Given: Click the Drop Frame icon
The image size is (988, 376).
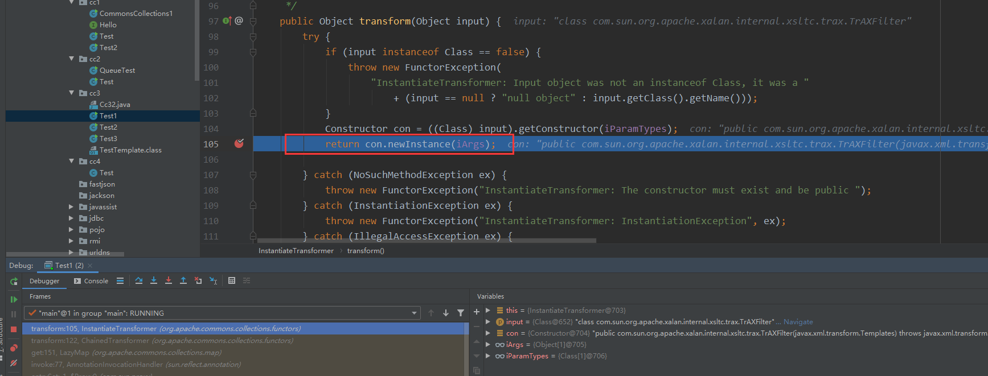Looking at the screenshot, I should coord(198,280).
